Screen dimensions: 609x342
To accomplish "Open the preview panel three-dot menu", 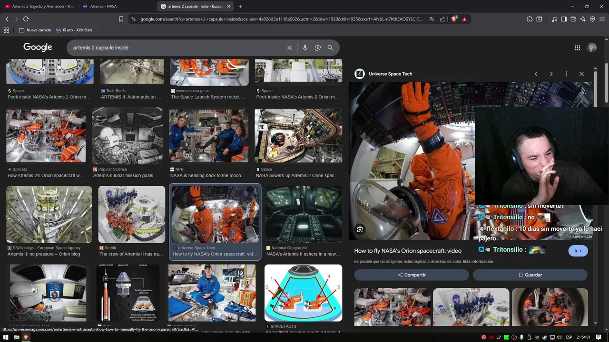I will click(x=566, y=74).
